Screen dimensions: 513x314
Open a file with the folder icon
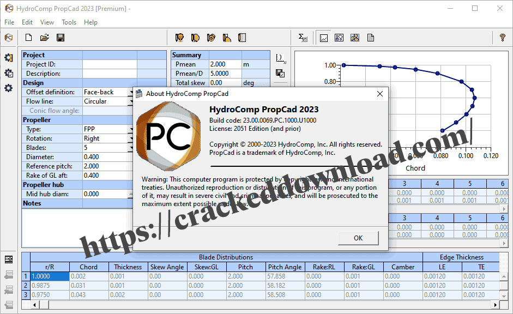coord(45,38)
